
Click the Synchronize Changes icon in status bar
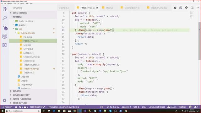pos(16,107)
